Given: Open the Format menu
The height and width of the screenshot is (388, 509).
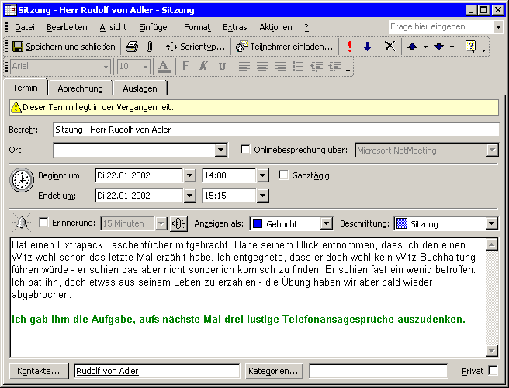Looking at the screenshot, I should (x=197, y=27).
